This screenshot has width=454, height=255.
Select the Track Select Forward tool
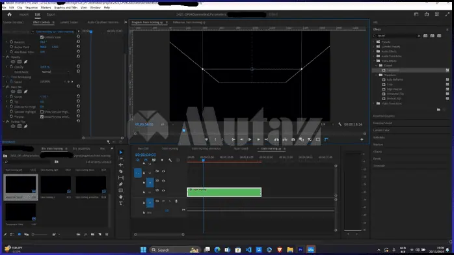tap(121, 159)
